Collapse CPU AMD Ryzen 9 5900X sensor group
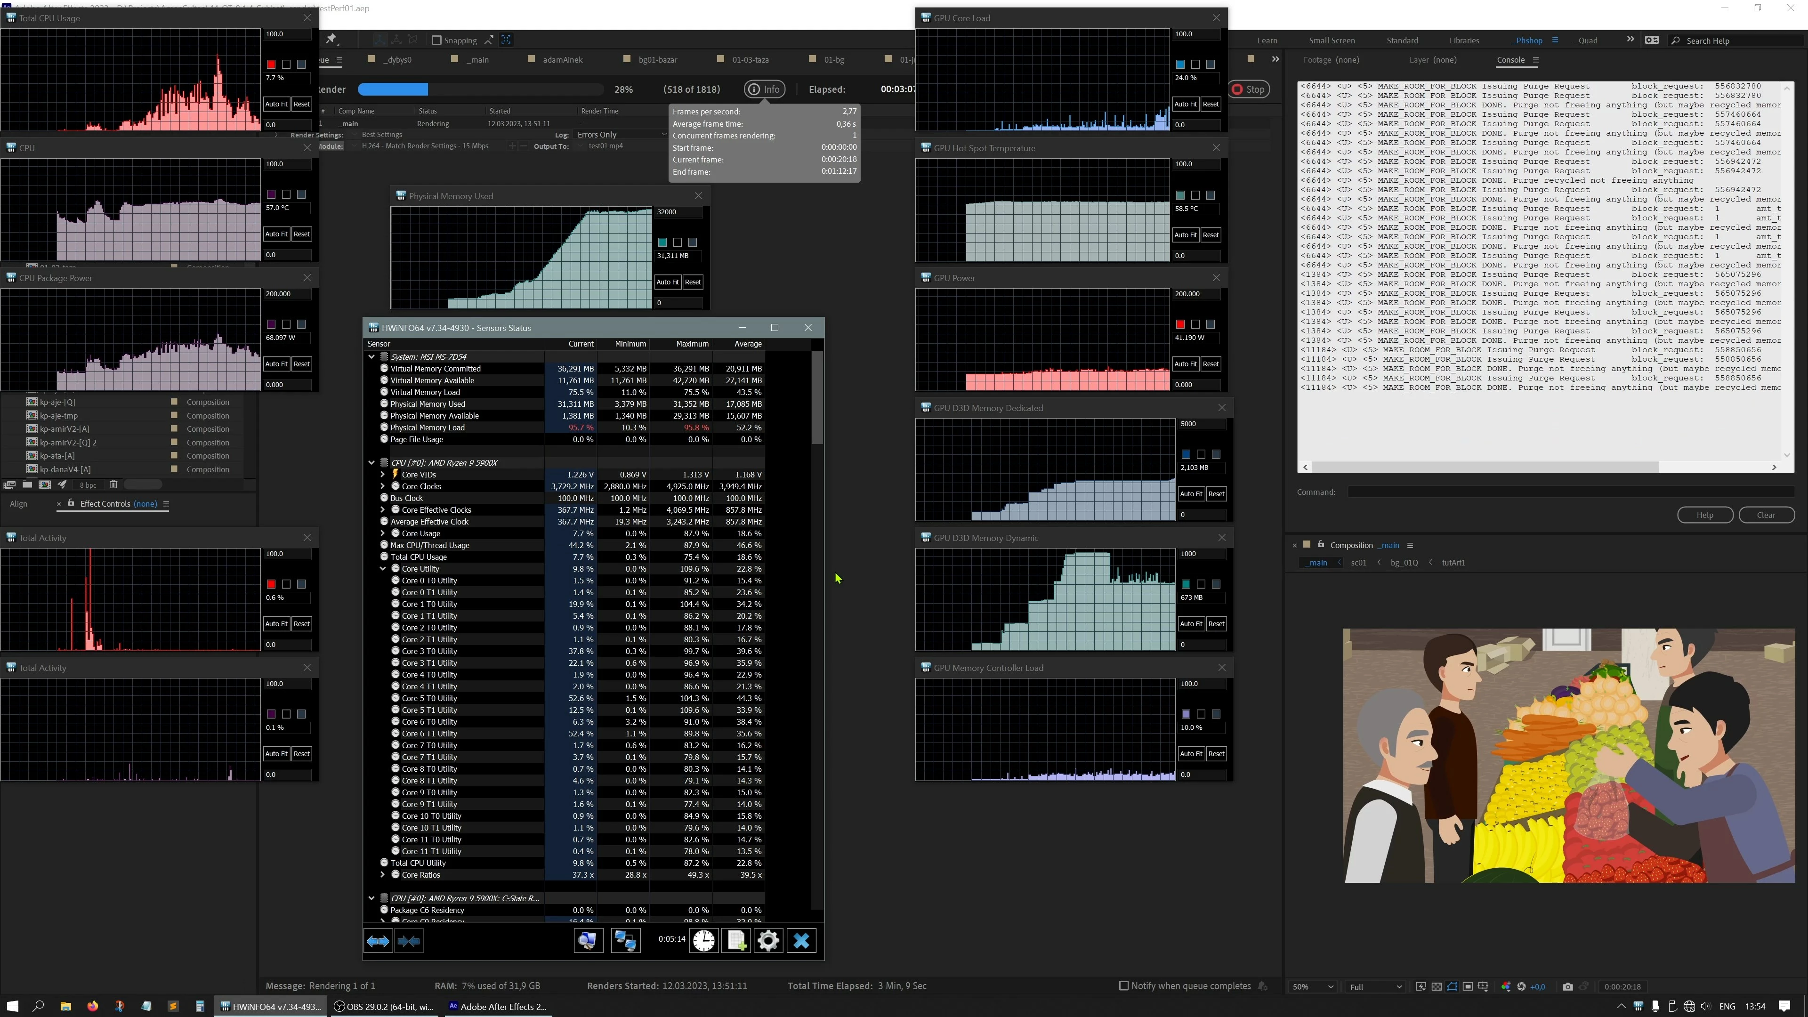 371,462
